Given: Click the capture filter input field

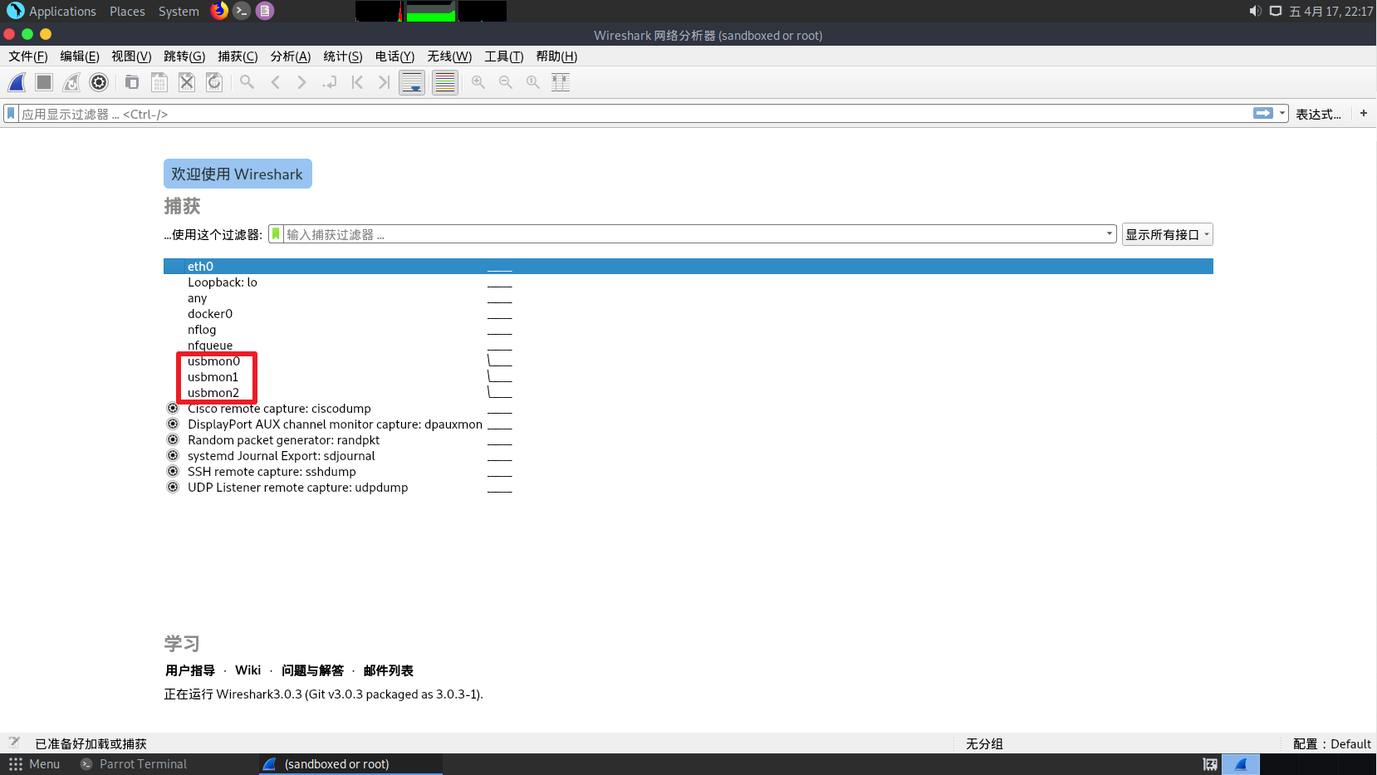Looking at the screenshot, I should (694, 234).
